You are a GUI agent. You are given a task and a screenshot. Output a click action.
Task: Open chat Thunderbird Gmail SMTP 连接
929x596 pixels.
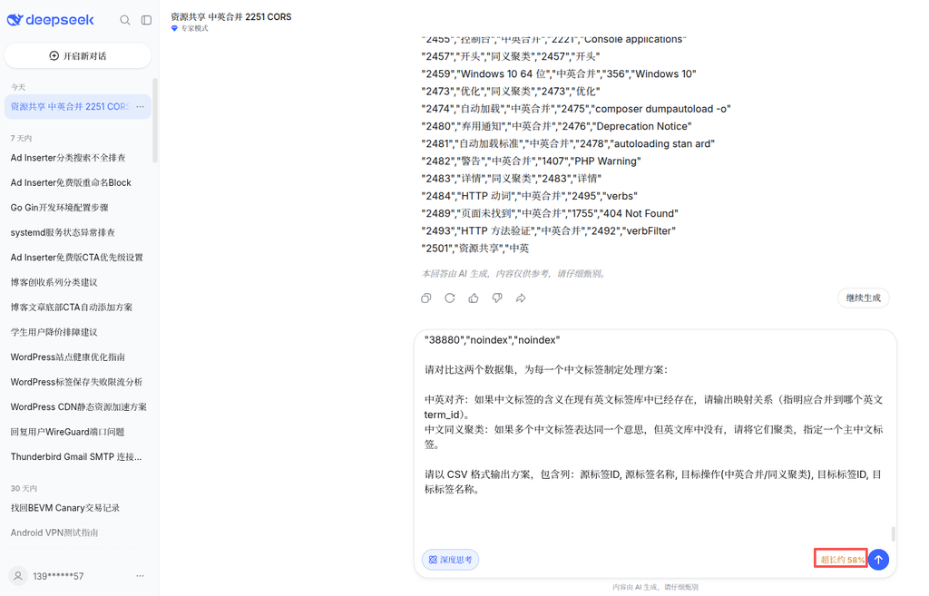point(76,456)
